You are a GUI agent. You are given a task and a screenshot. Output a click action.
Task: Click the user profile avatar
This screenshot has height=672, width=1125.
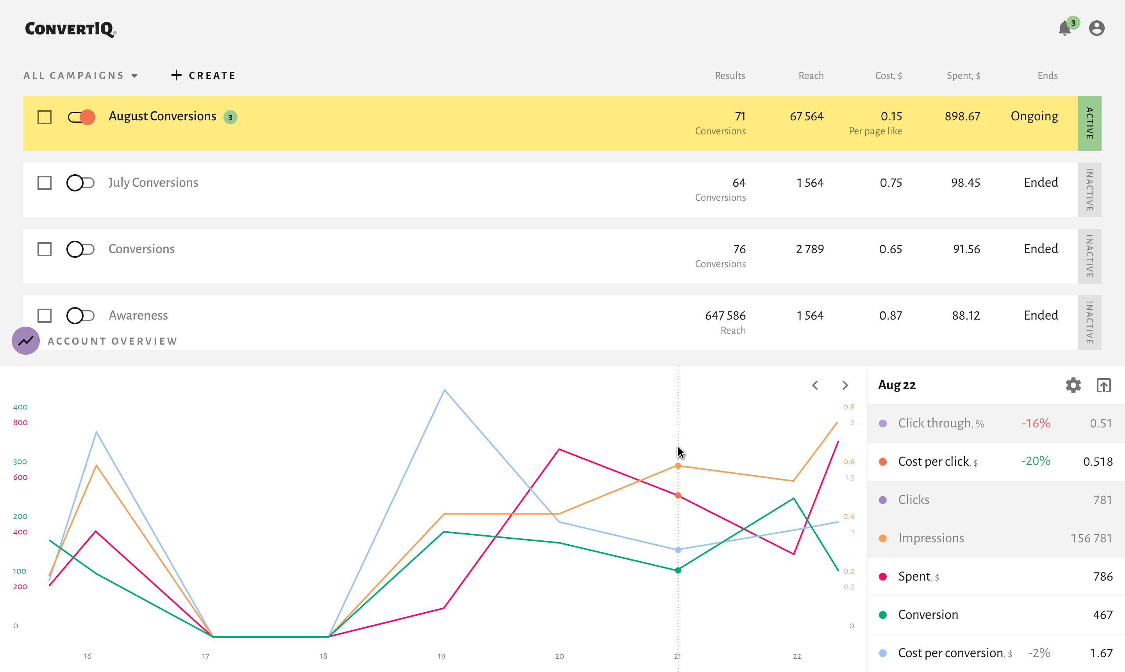click(x=1097, y=29)
